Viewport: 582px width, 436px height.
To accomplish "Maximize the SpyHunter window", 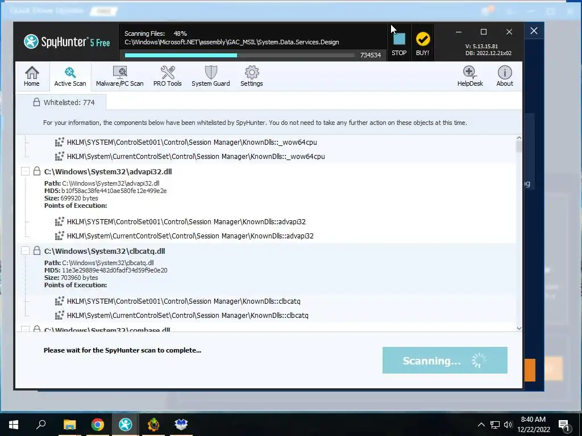I will tap(484, 32).
